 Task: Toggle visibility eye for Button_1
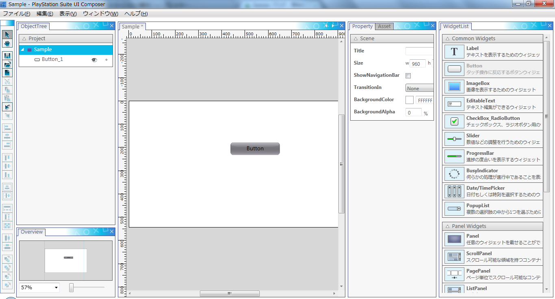[94, 60]
